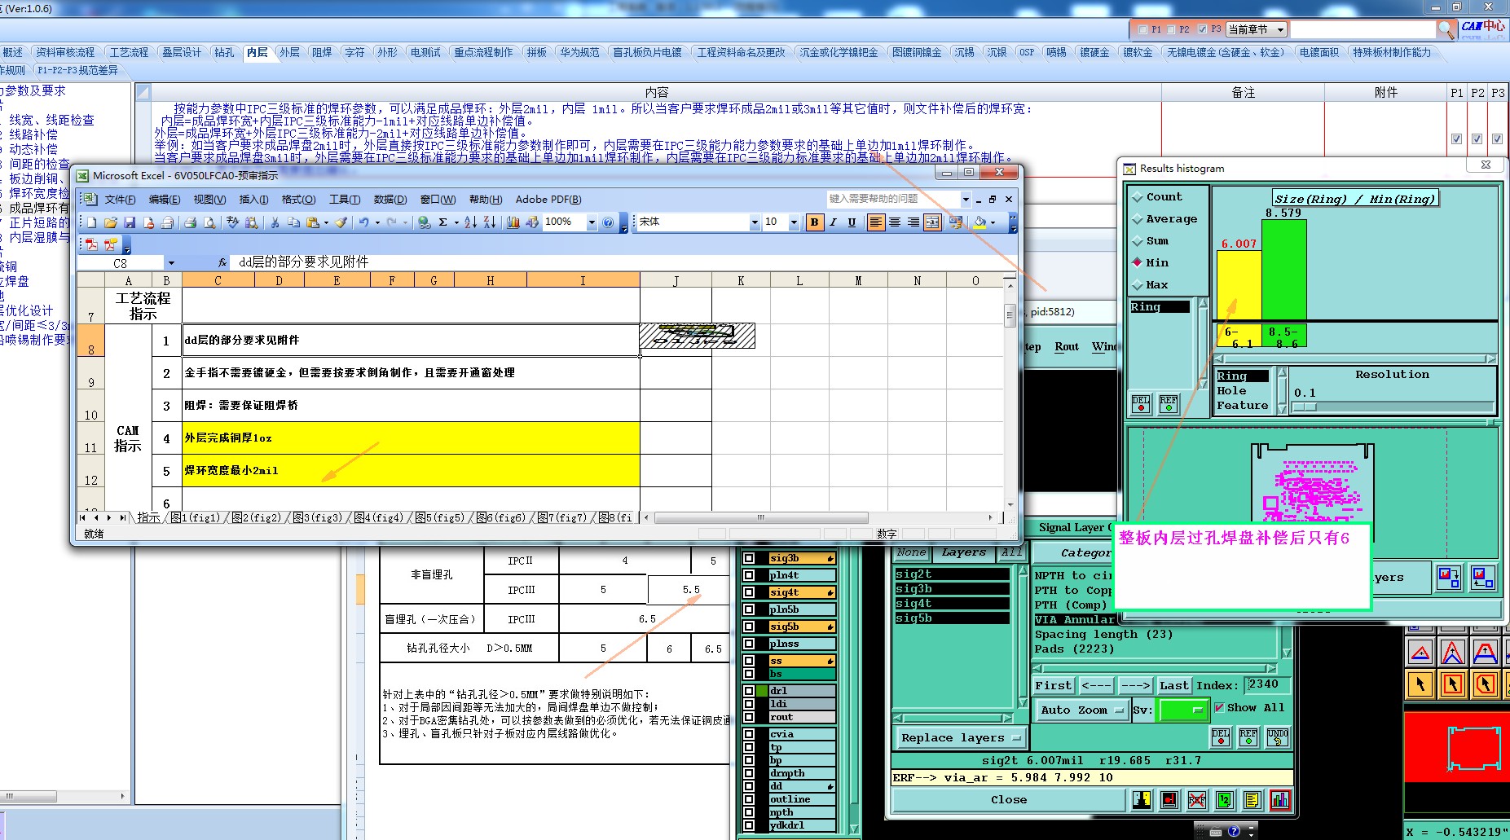Viewport: 1510px width, 840px height.
Task: Click the green numbered-page icon beside Close
Action: tap(1225, 800)
